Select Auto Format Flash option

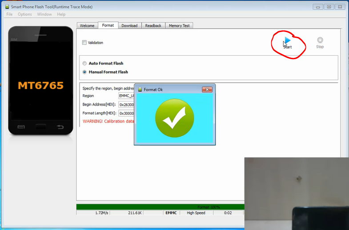[x=84, y=64]
